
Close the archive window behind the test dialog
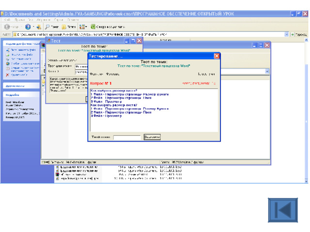[267, 45]
